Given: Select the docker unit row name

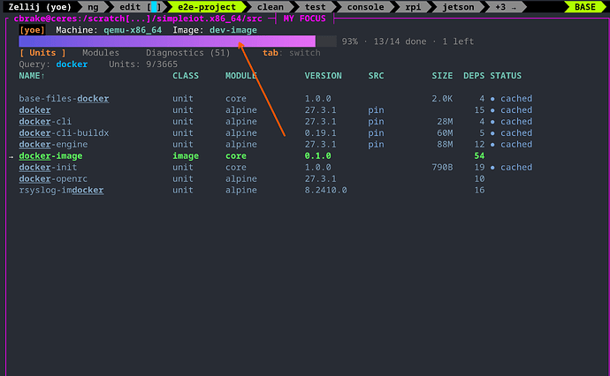Looking at the screenshot, I should pyautogui.click(x=34, y=110).
